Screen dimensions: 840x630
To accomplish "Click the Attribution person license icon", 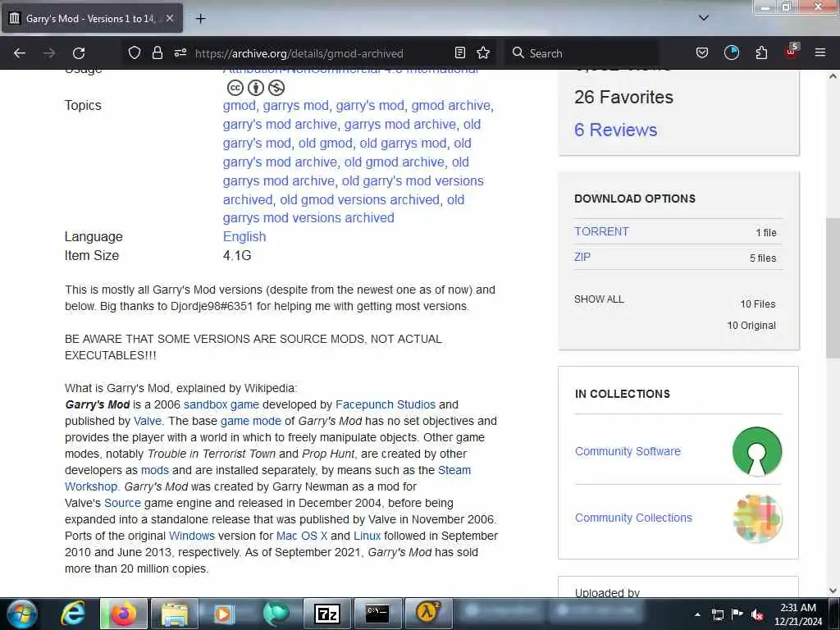I will (x=256, y=87).
